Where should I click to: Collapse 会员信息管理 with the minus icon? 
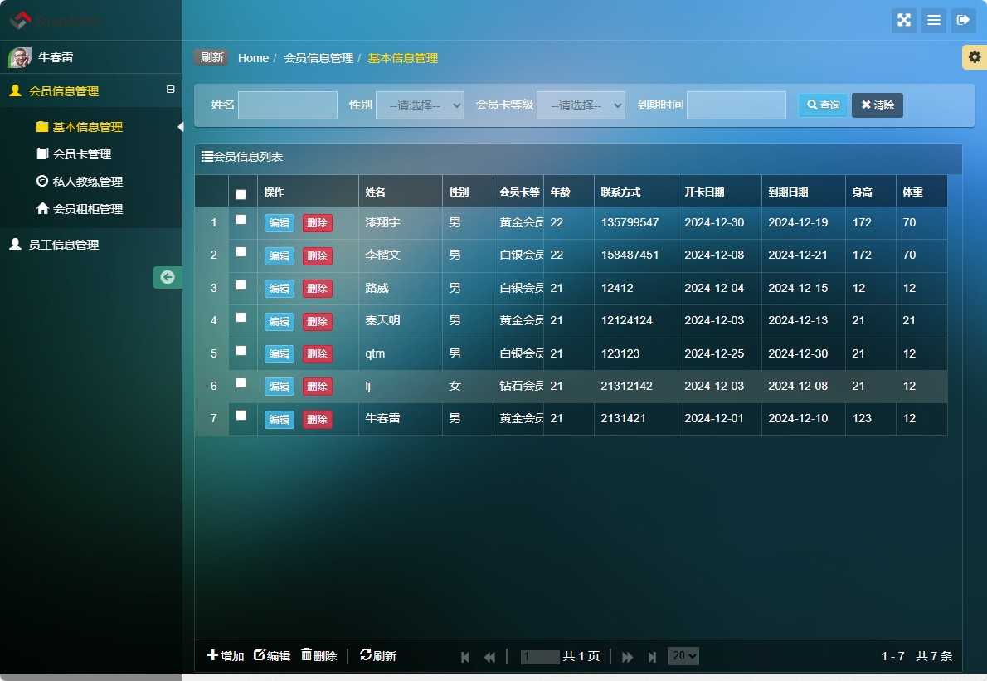[x=170, y=90]
